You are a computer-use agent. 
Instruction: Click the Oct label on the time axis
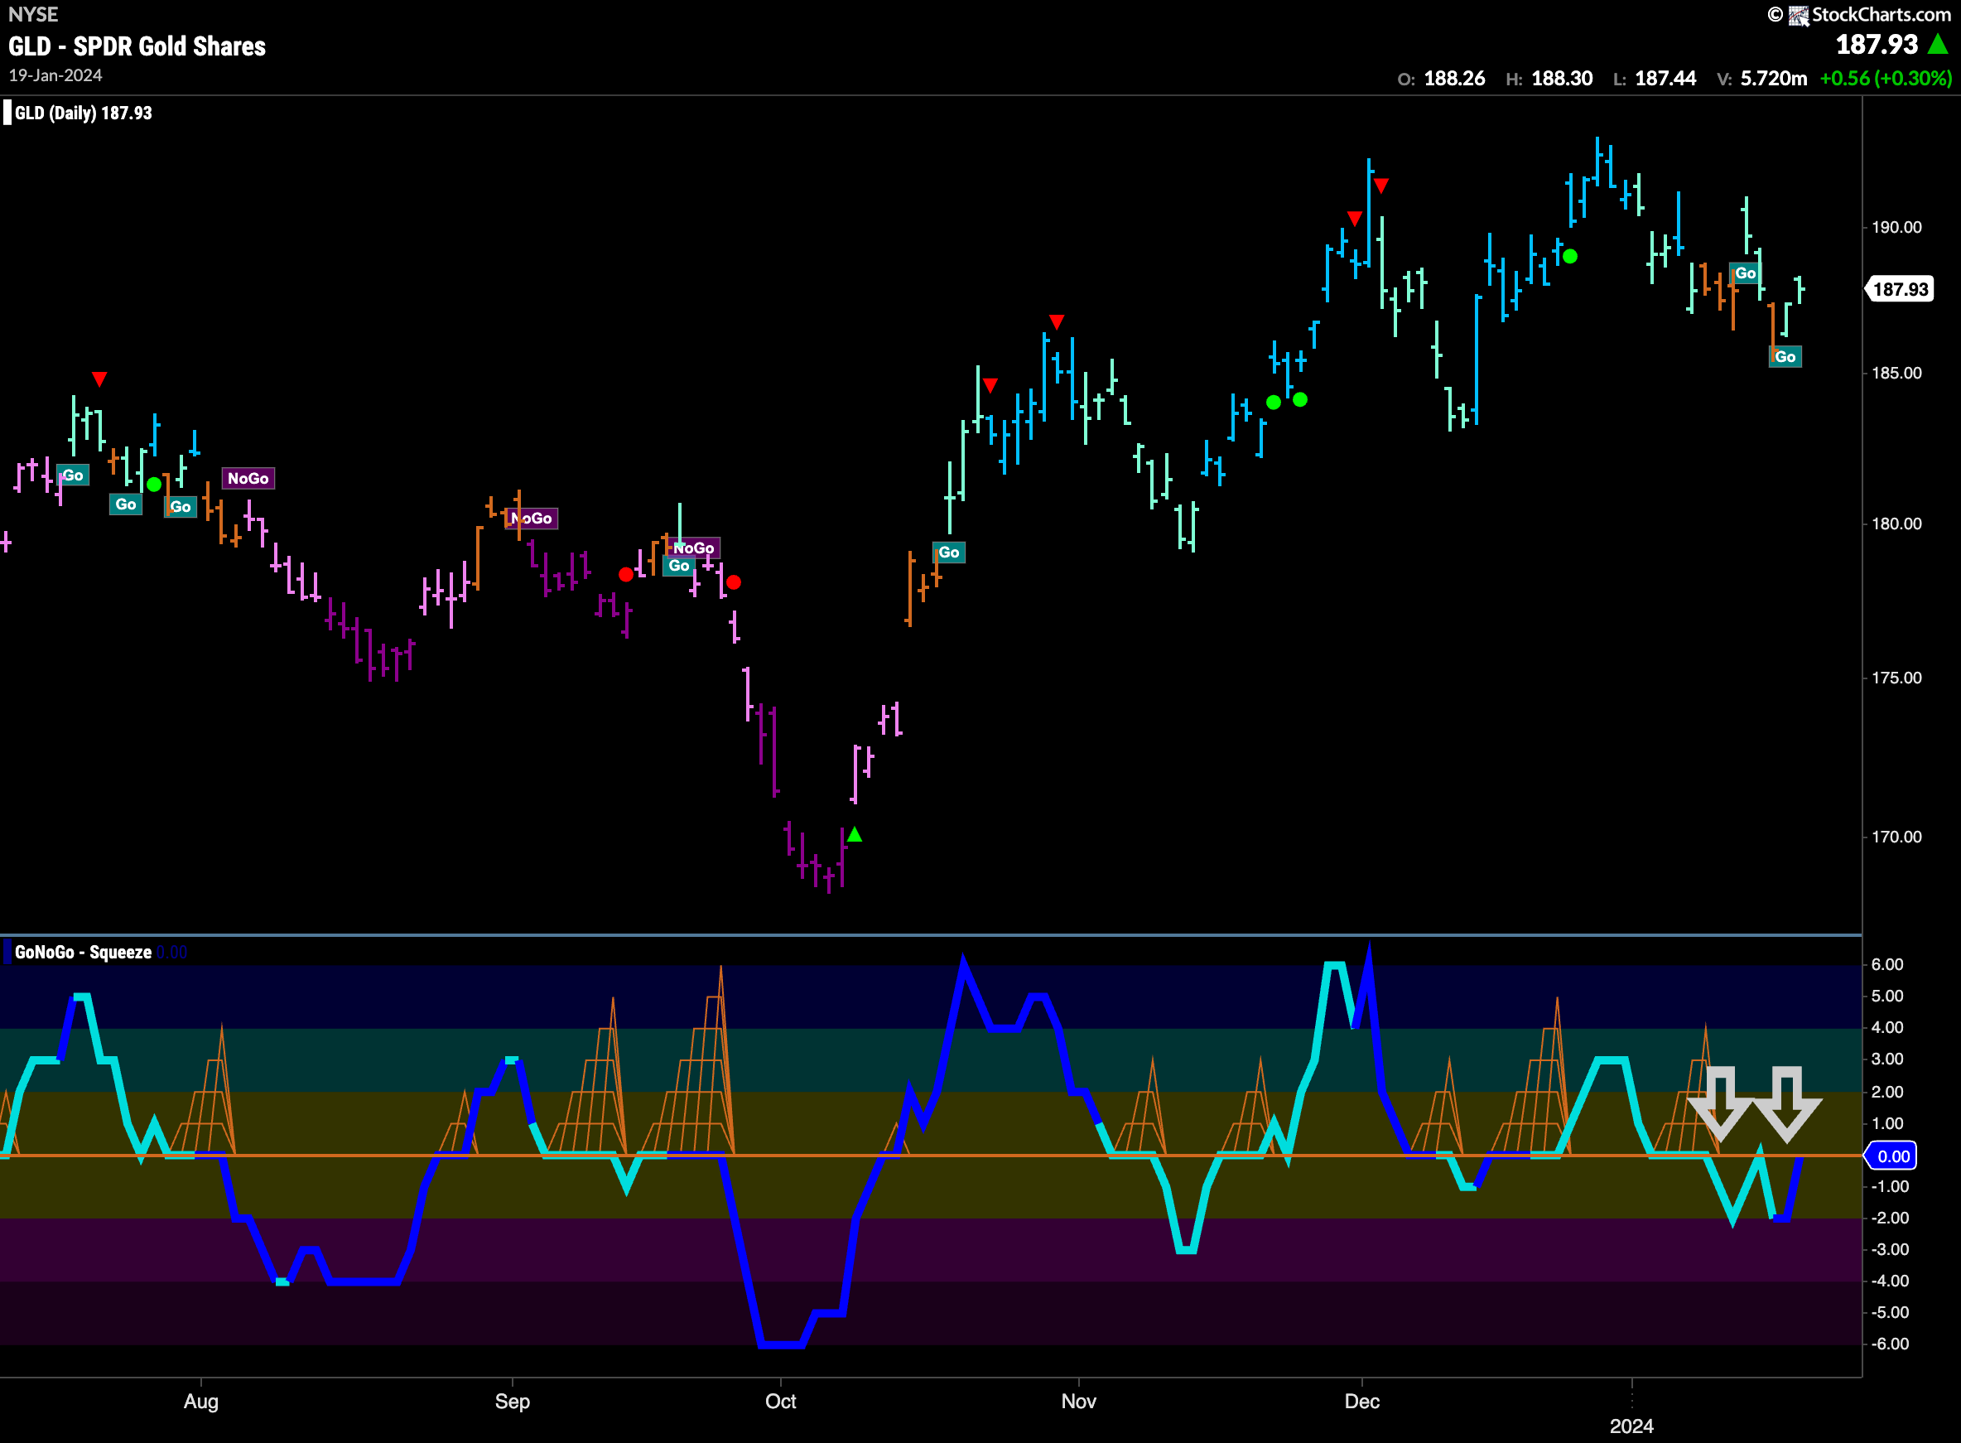pos(781,1401)
